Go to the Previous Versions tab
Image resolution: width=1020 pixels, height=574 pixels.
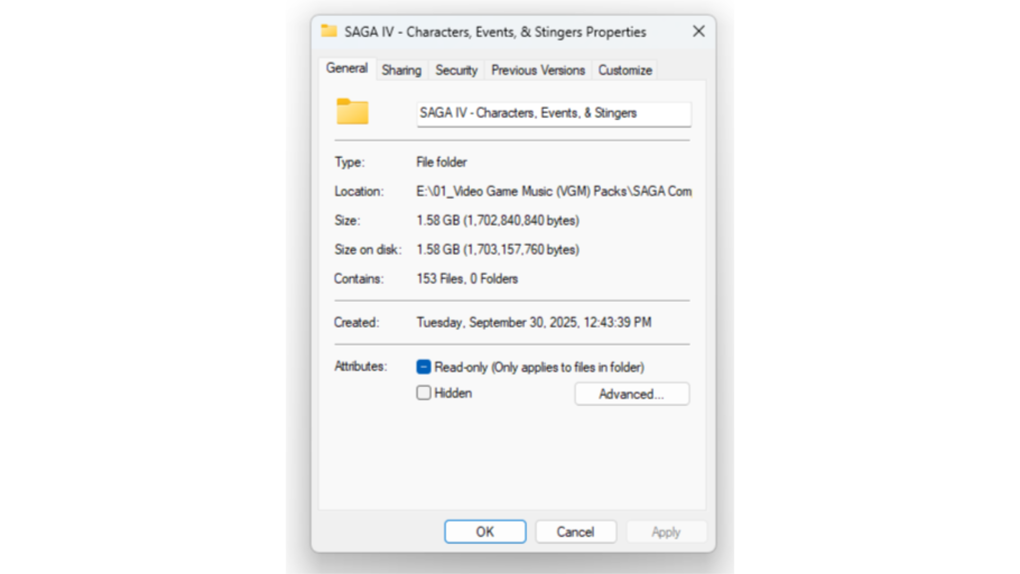538,70
